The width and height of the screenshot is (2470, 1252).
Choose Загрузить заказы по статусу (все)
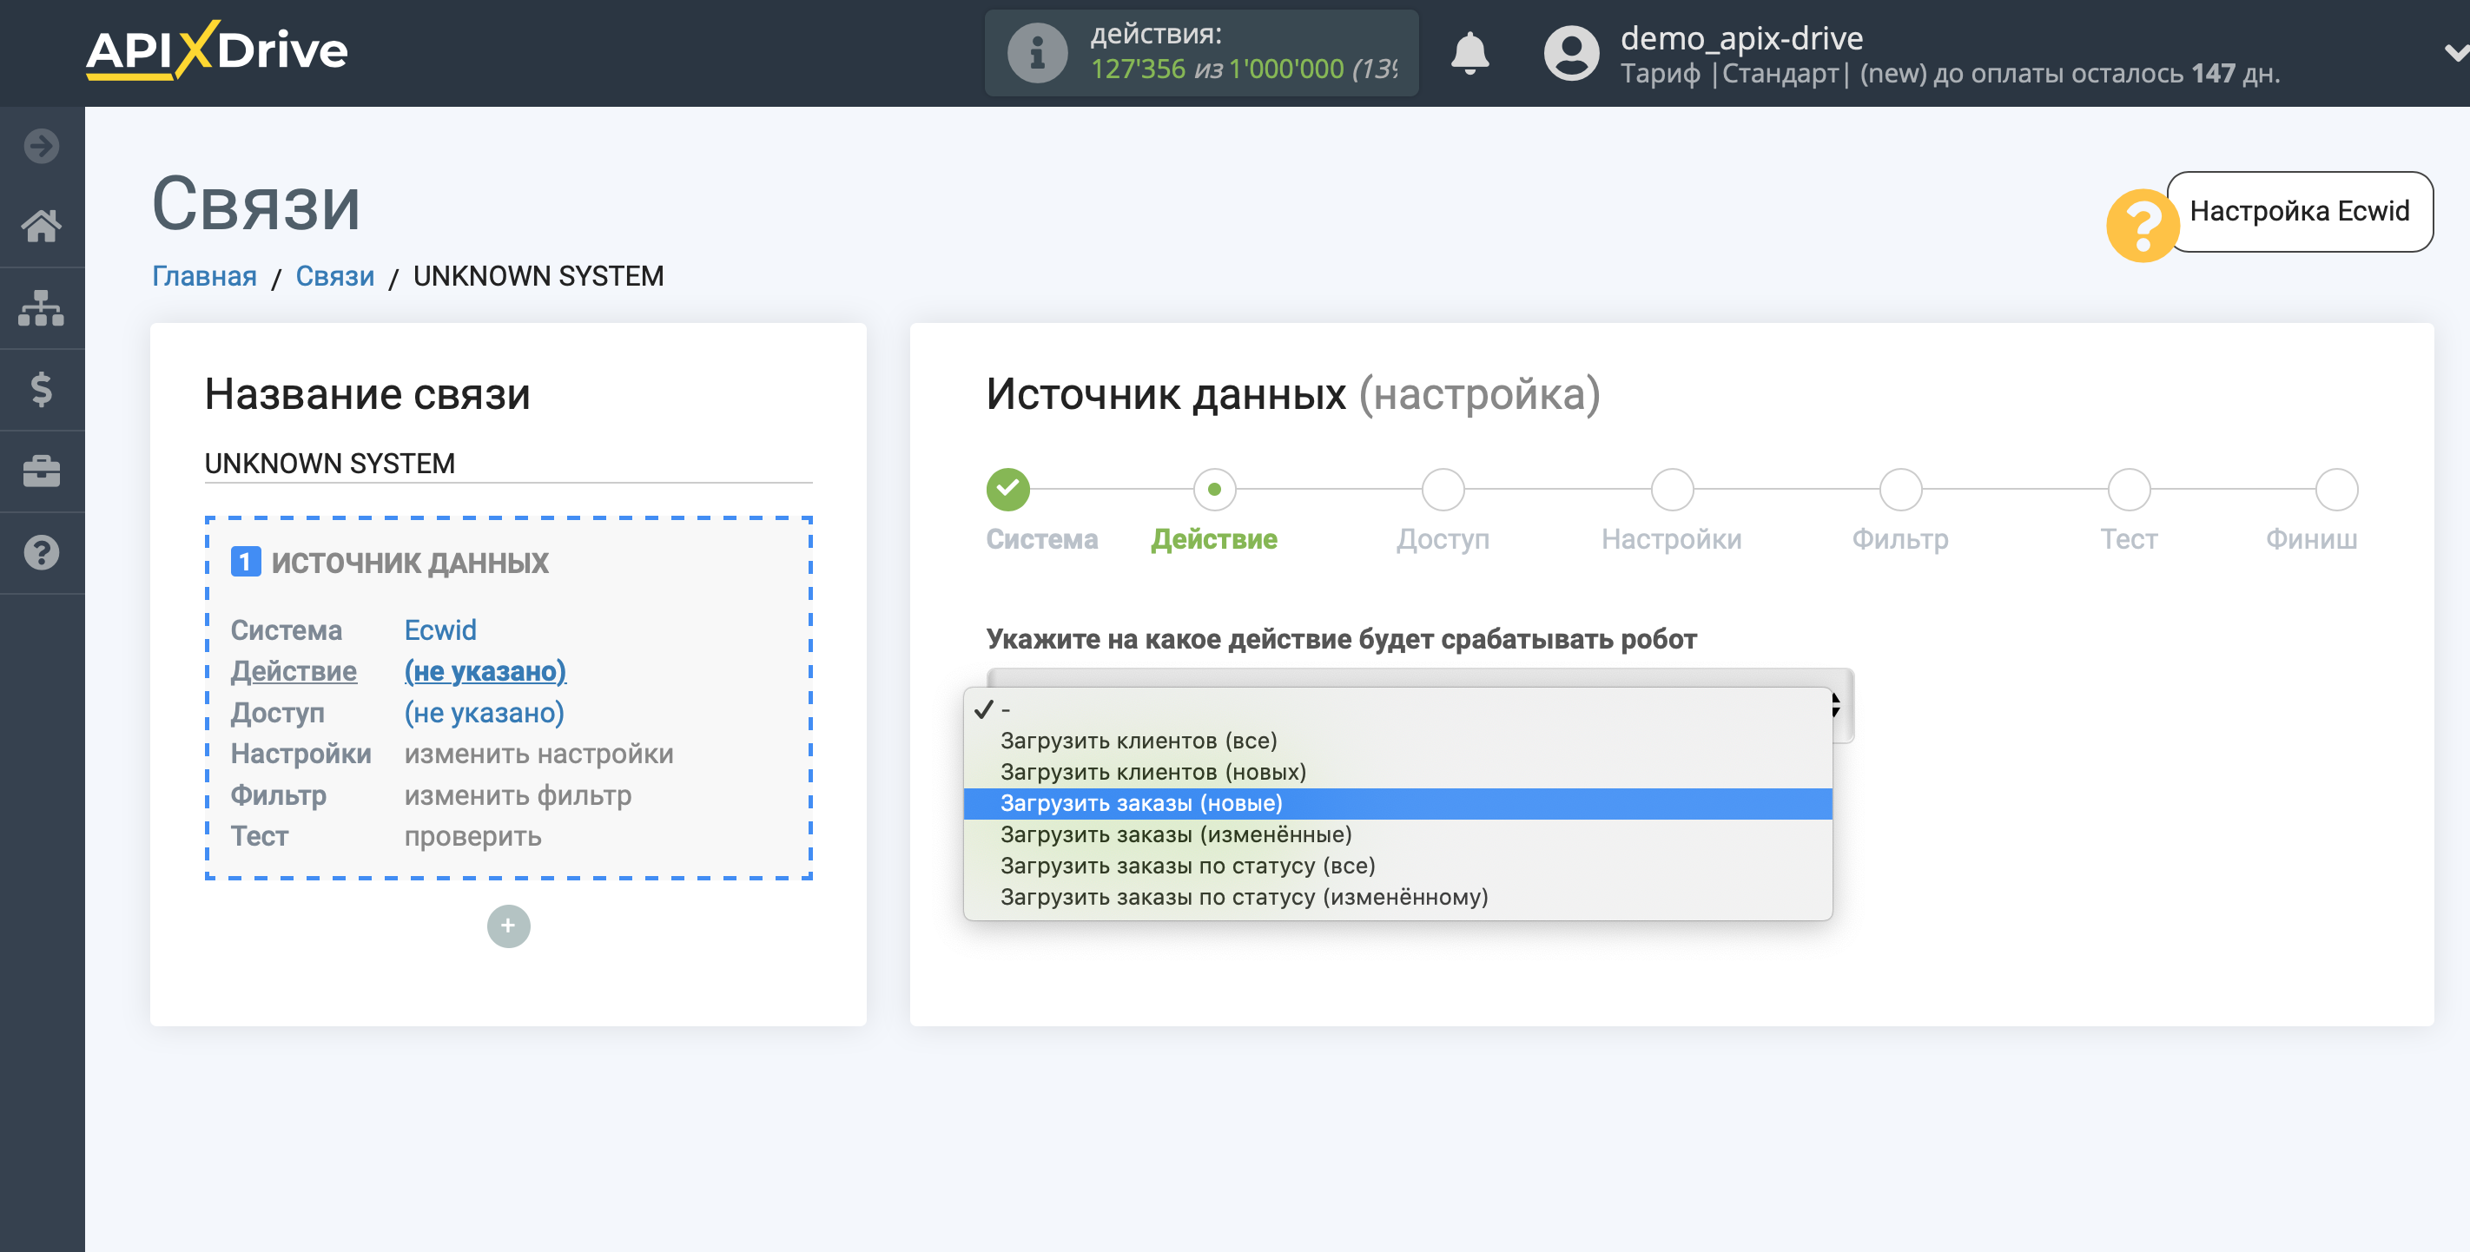1397,866
